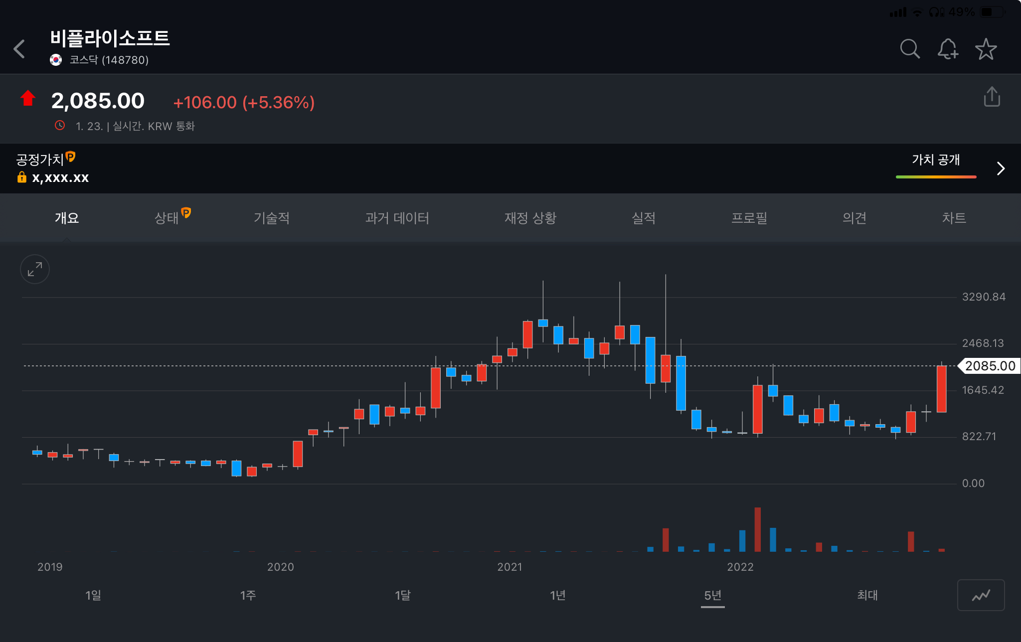Tap the latest red candlestick at 2085

(x=941, y=389)
